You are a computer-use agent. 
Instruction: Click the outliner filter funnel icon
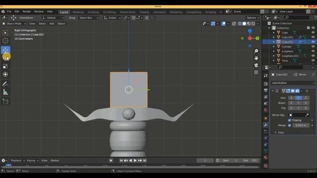pos(316,18)
